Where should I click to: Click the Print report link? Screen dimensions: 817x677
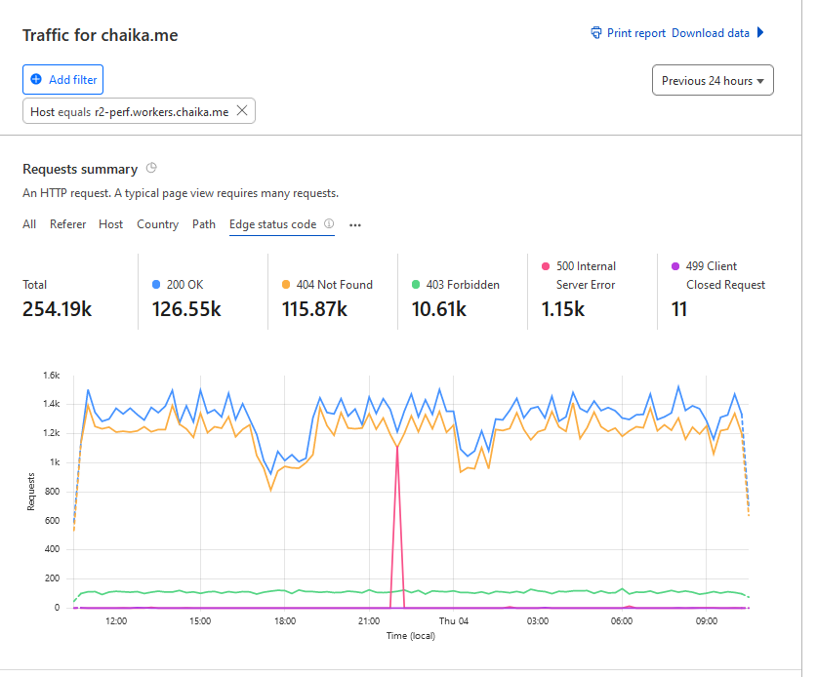pyautogui.click(x=636, y=33)
